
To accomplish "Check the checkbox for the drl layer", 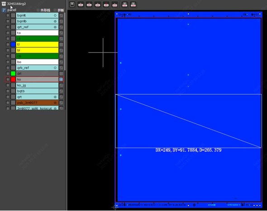I will click(x=8, y=74).
